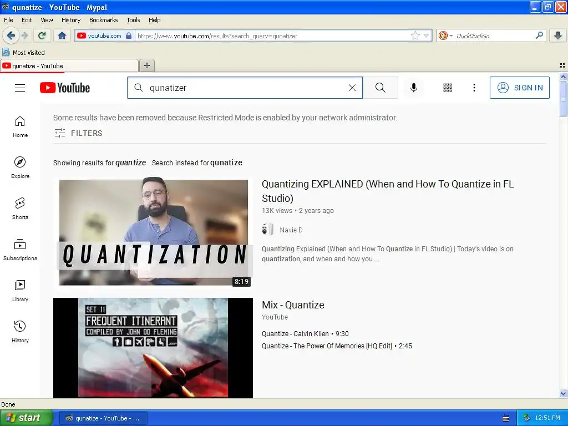Click the system tray clock 12:51 PM

pos(547,418)
